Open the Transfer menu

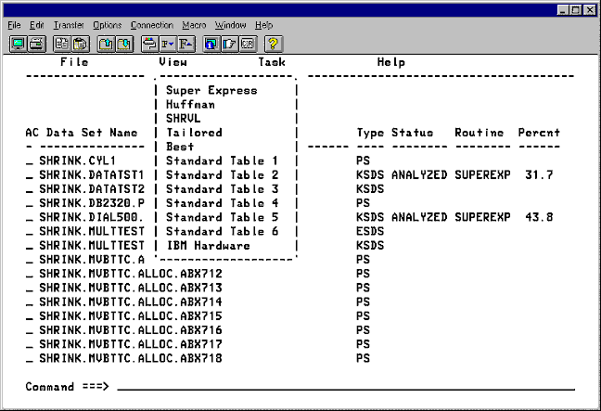point(68,24)
